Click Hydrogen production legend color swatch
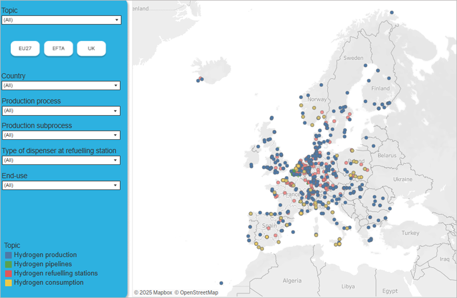 (8, 255)
